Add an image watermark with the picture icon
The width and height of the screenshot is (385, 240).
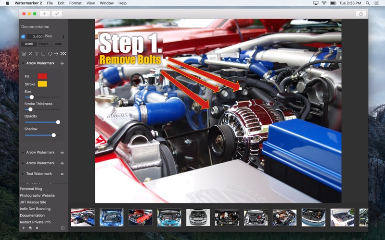click(x=24, y=54)
